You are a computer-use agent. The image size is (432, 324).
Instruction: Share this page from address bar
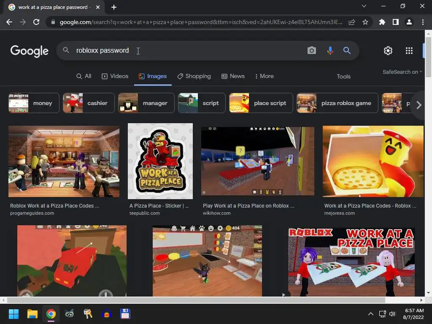coord(352,22)
